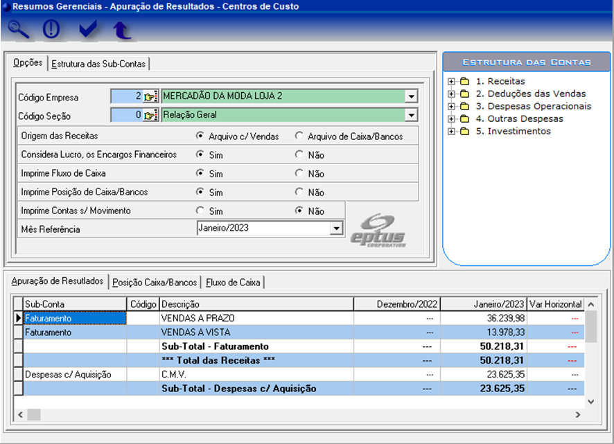Image resolution: width=614 pixels, height=444 pixels.
Task: Click the return arrow back icon
Action: (122, 30)
